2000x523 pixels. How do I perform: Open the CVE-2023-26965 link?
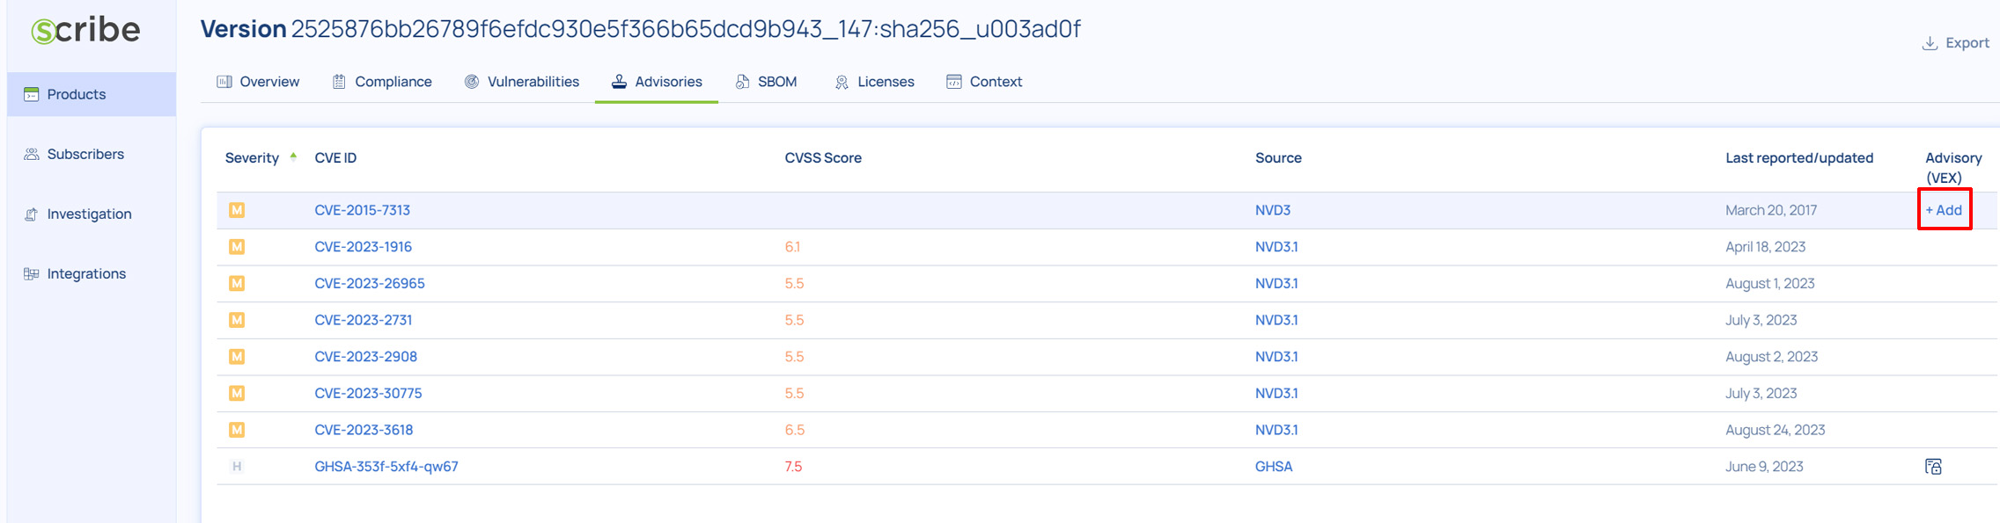click(370, 284)
